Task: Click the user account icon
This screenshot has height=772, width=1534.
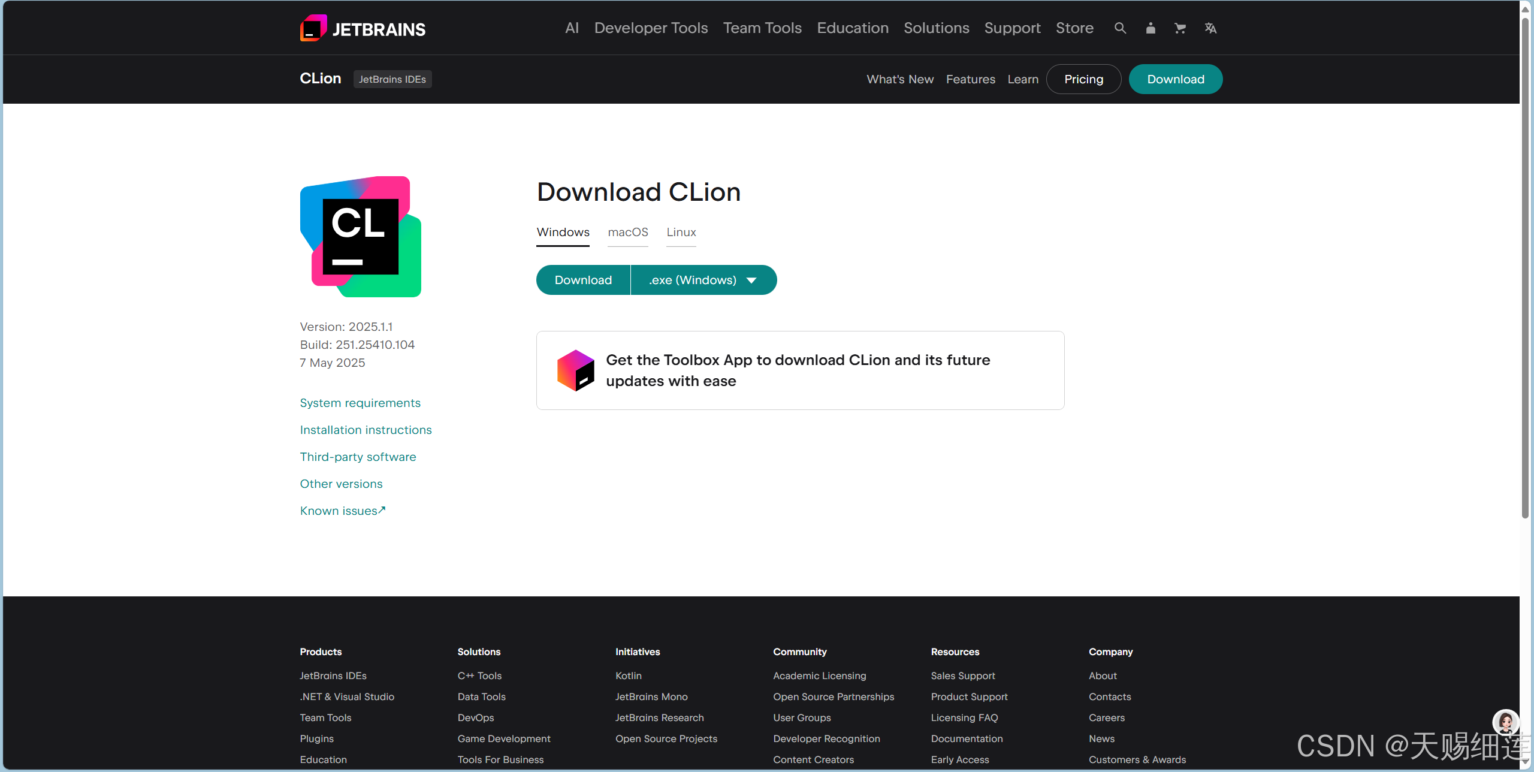Action: 1150,28
